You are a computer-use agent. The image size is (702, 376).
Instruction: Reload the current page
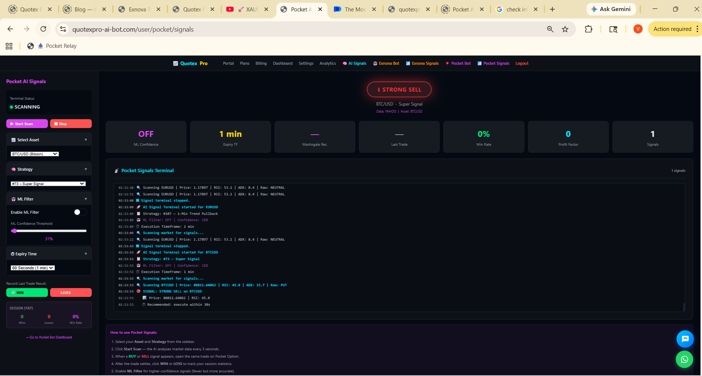[x=43, y=29]
